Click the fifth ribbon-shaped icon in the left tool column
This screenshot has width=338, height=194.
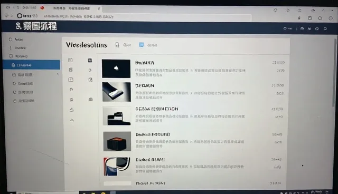pos(71,100)
